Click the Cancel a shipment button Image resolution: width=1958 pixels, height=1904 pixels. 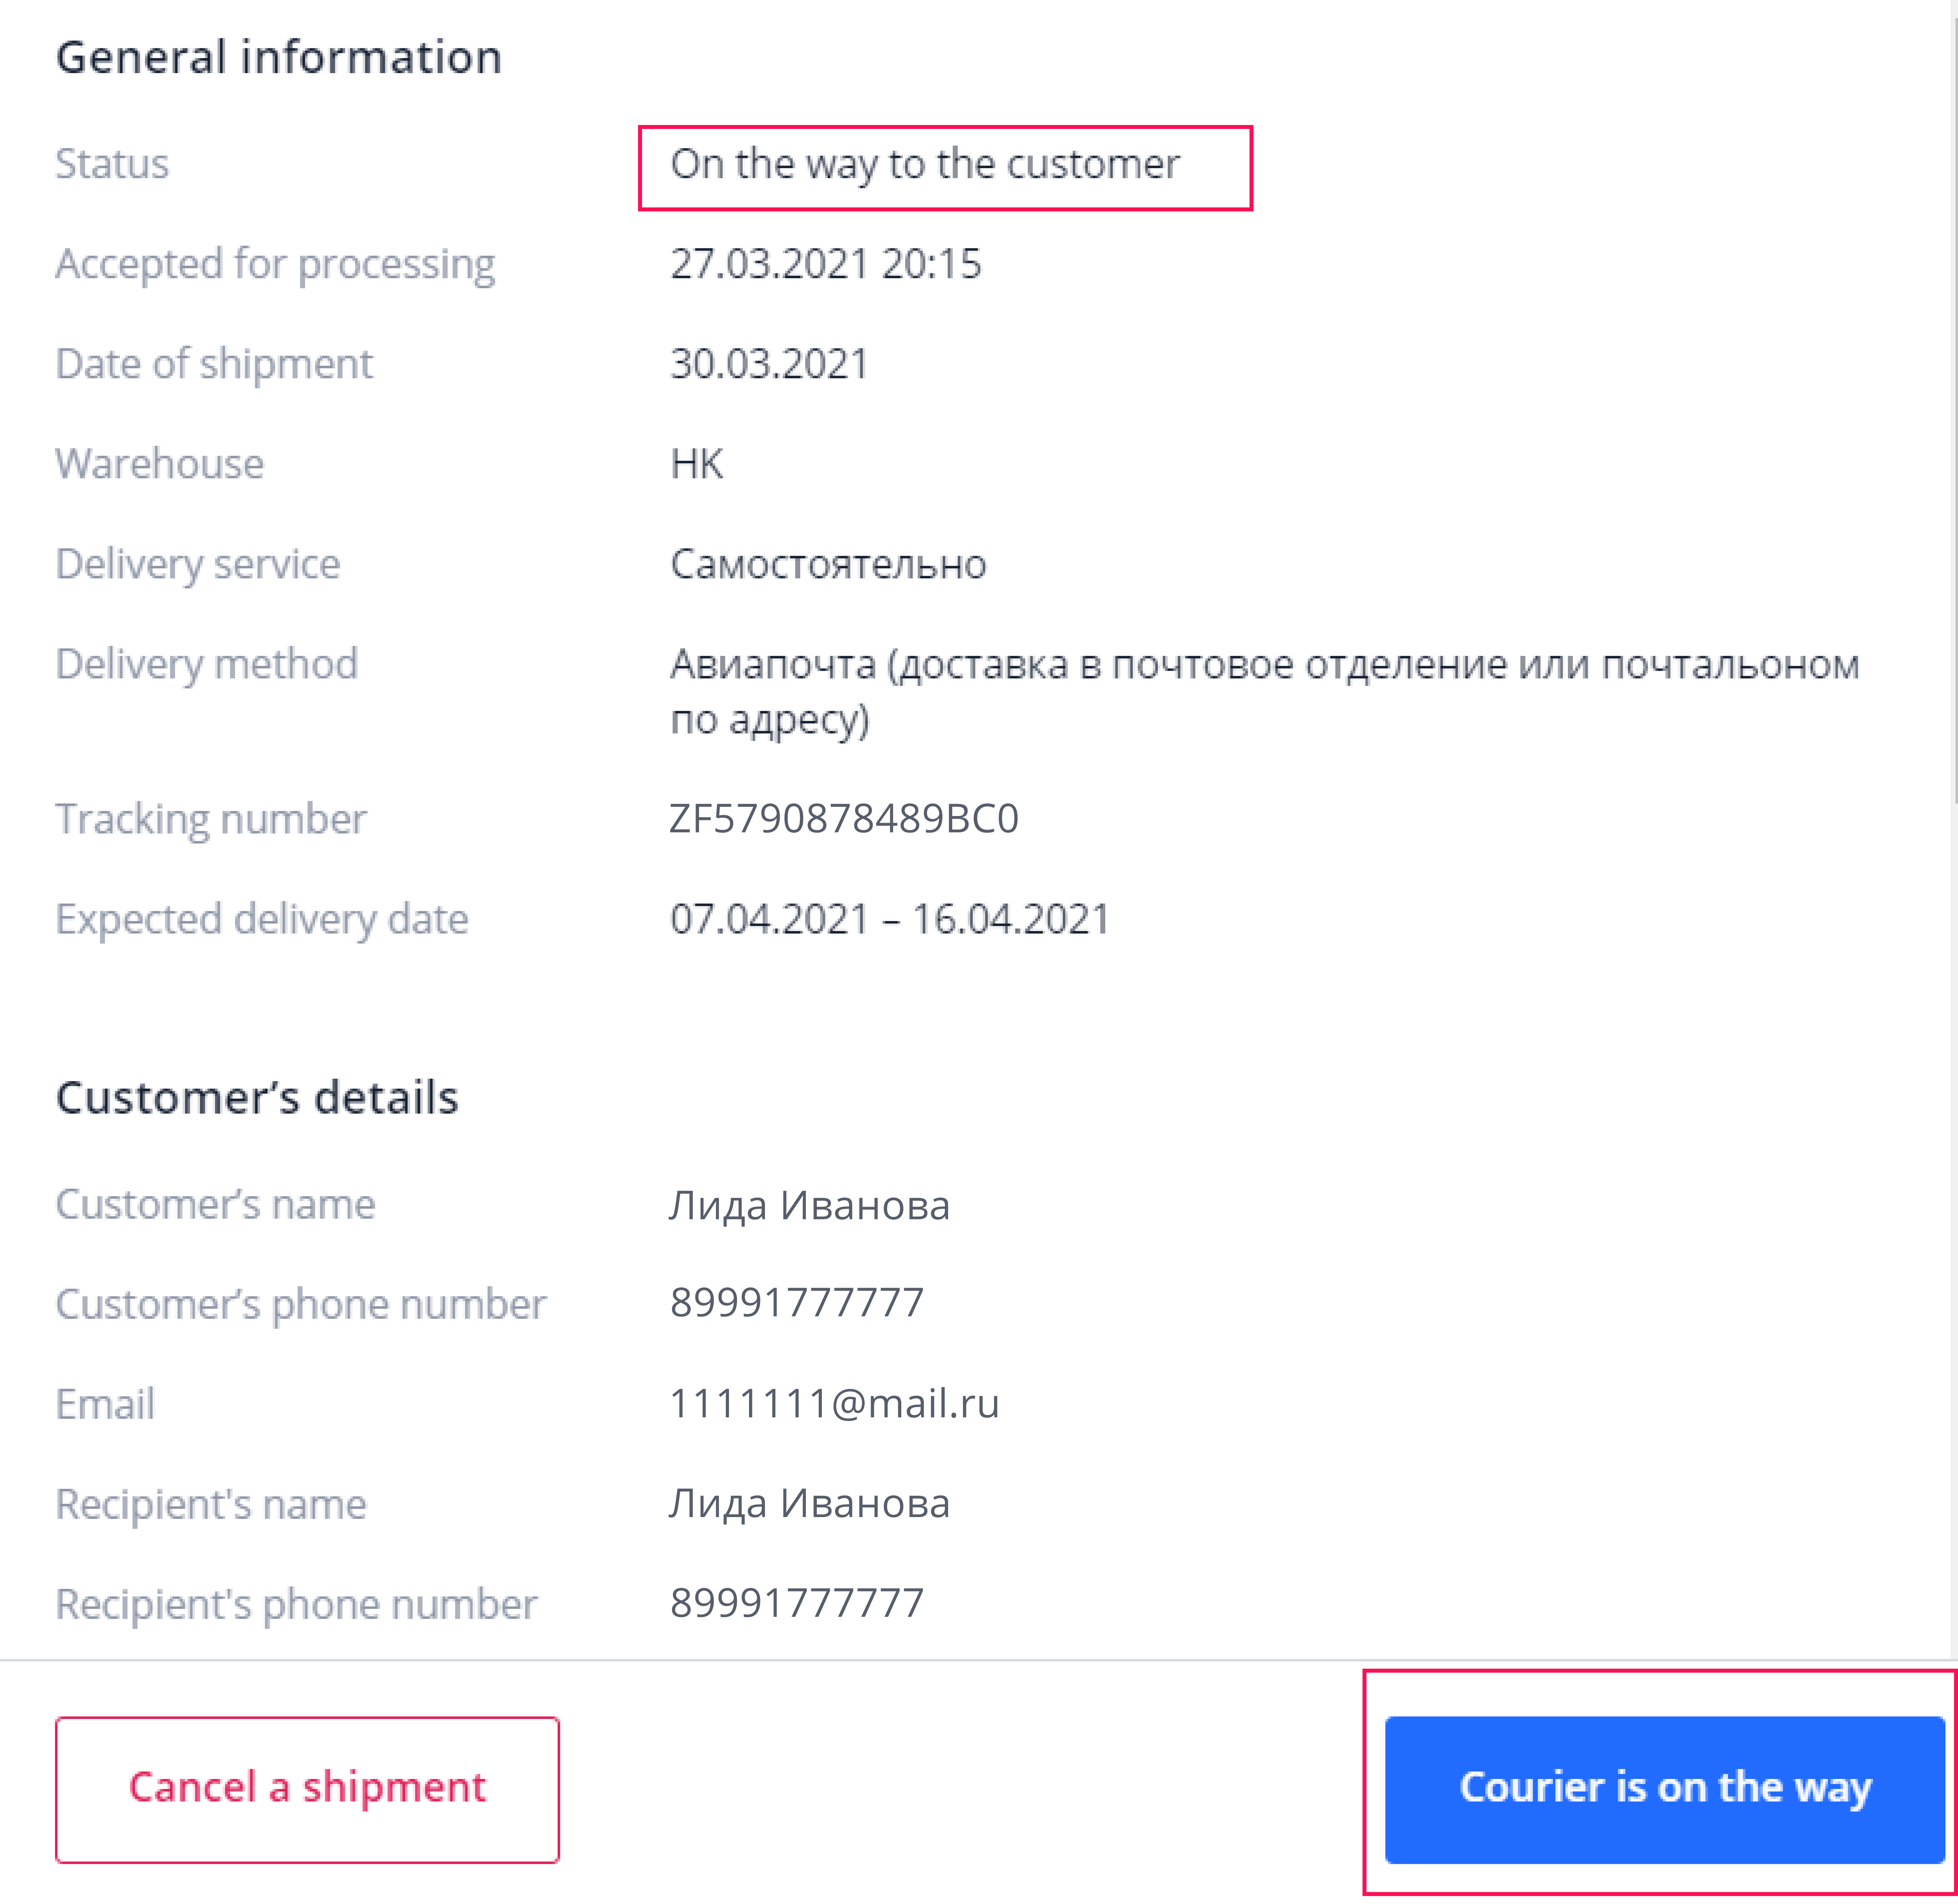point(307,1789)
